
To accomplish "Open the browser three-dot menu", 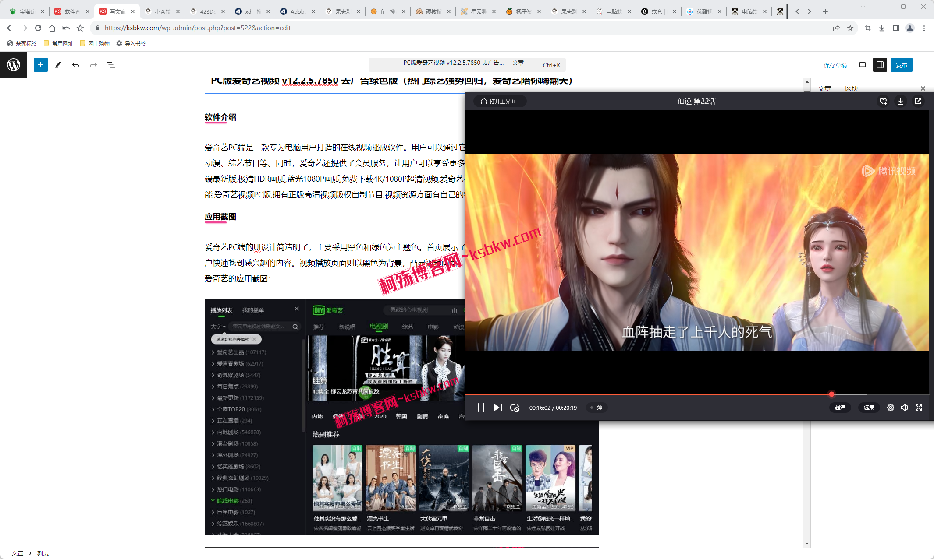I will tap(924, 28).
